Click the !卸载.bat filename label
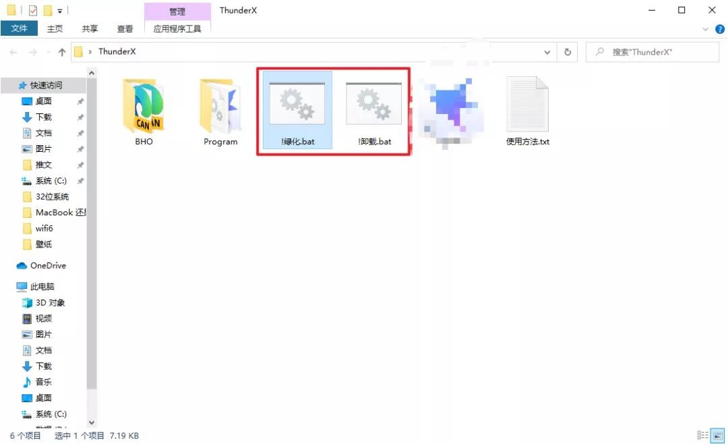 [374, 141]
